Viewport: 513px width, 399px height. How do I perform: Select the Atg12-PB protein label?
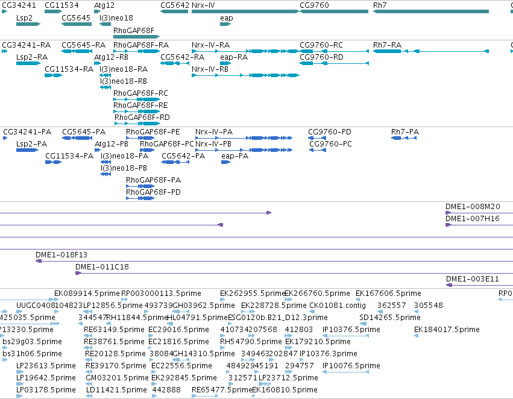pyautogui.click(x=112, y=144)
